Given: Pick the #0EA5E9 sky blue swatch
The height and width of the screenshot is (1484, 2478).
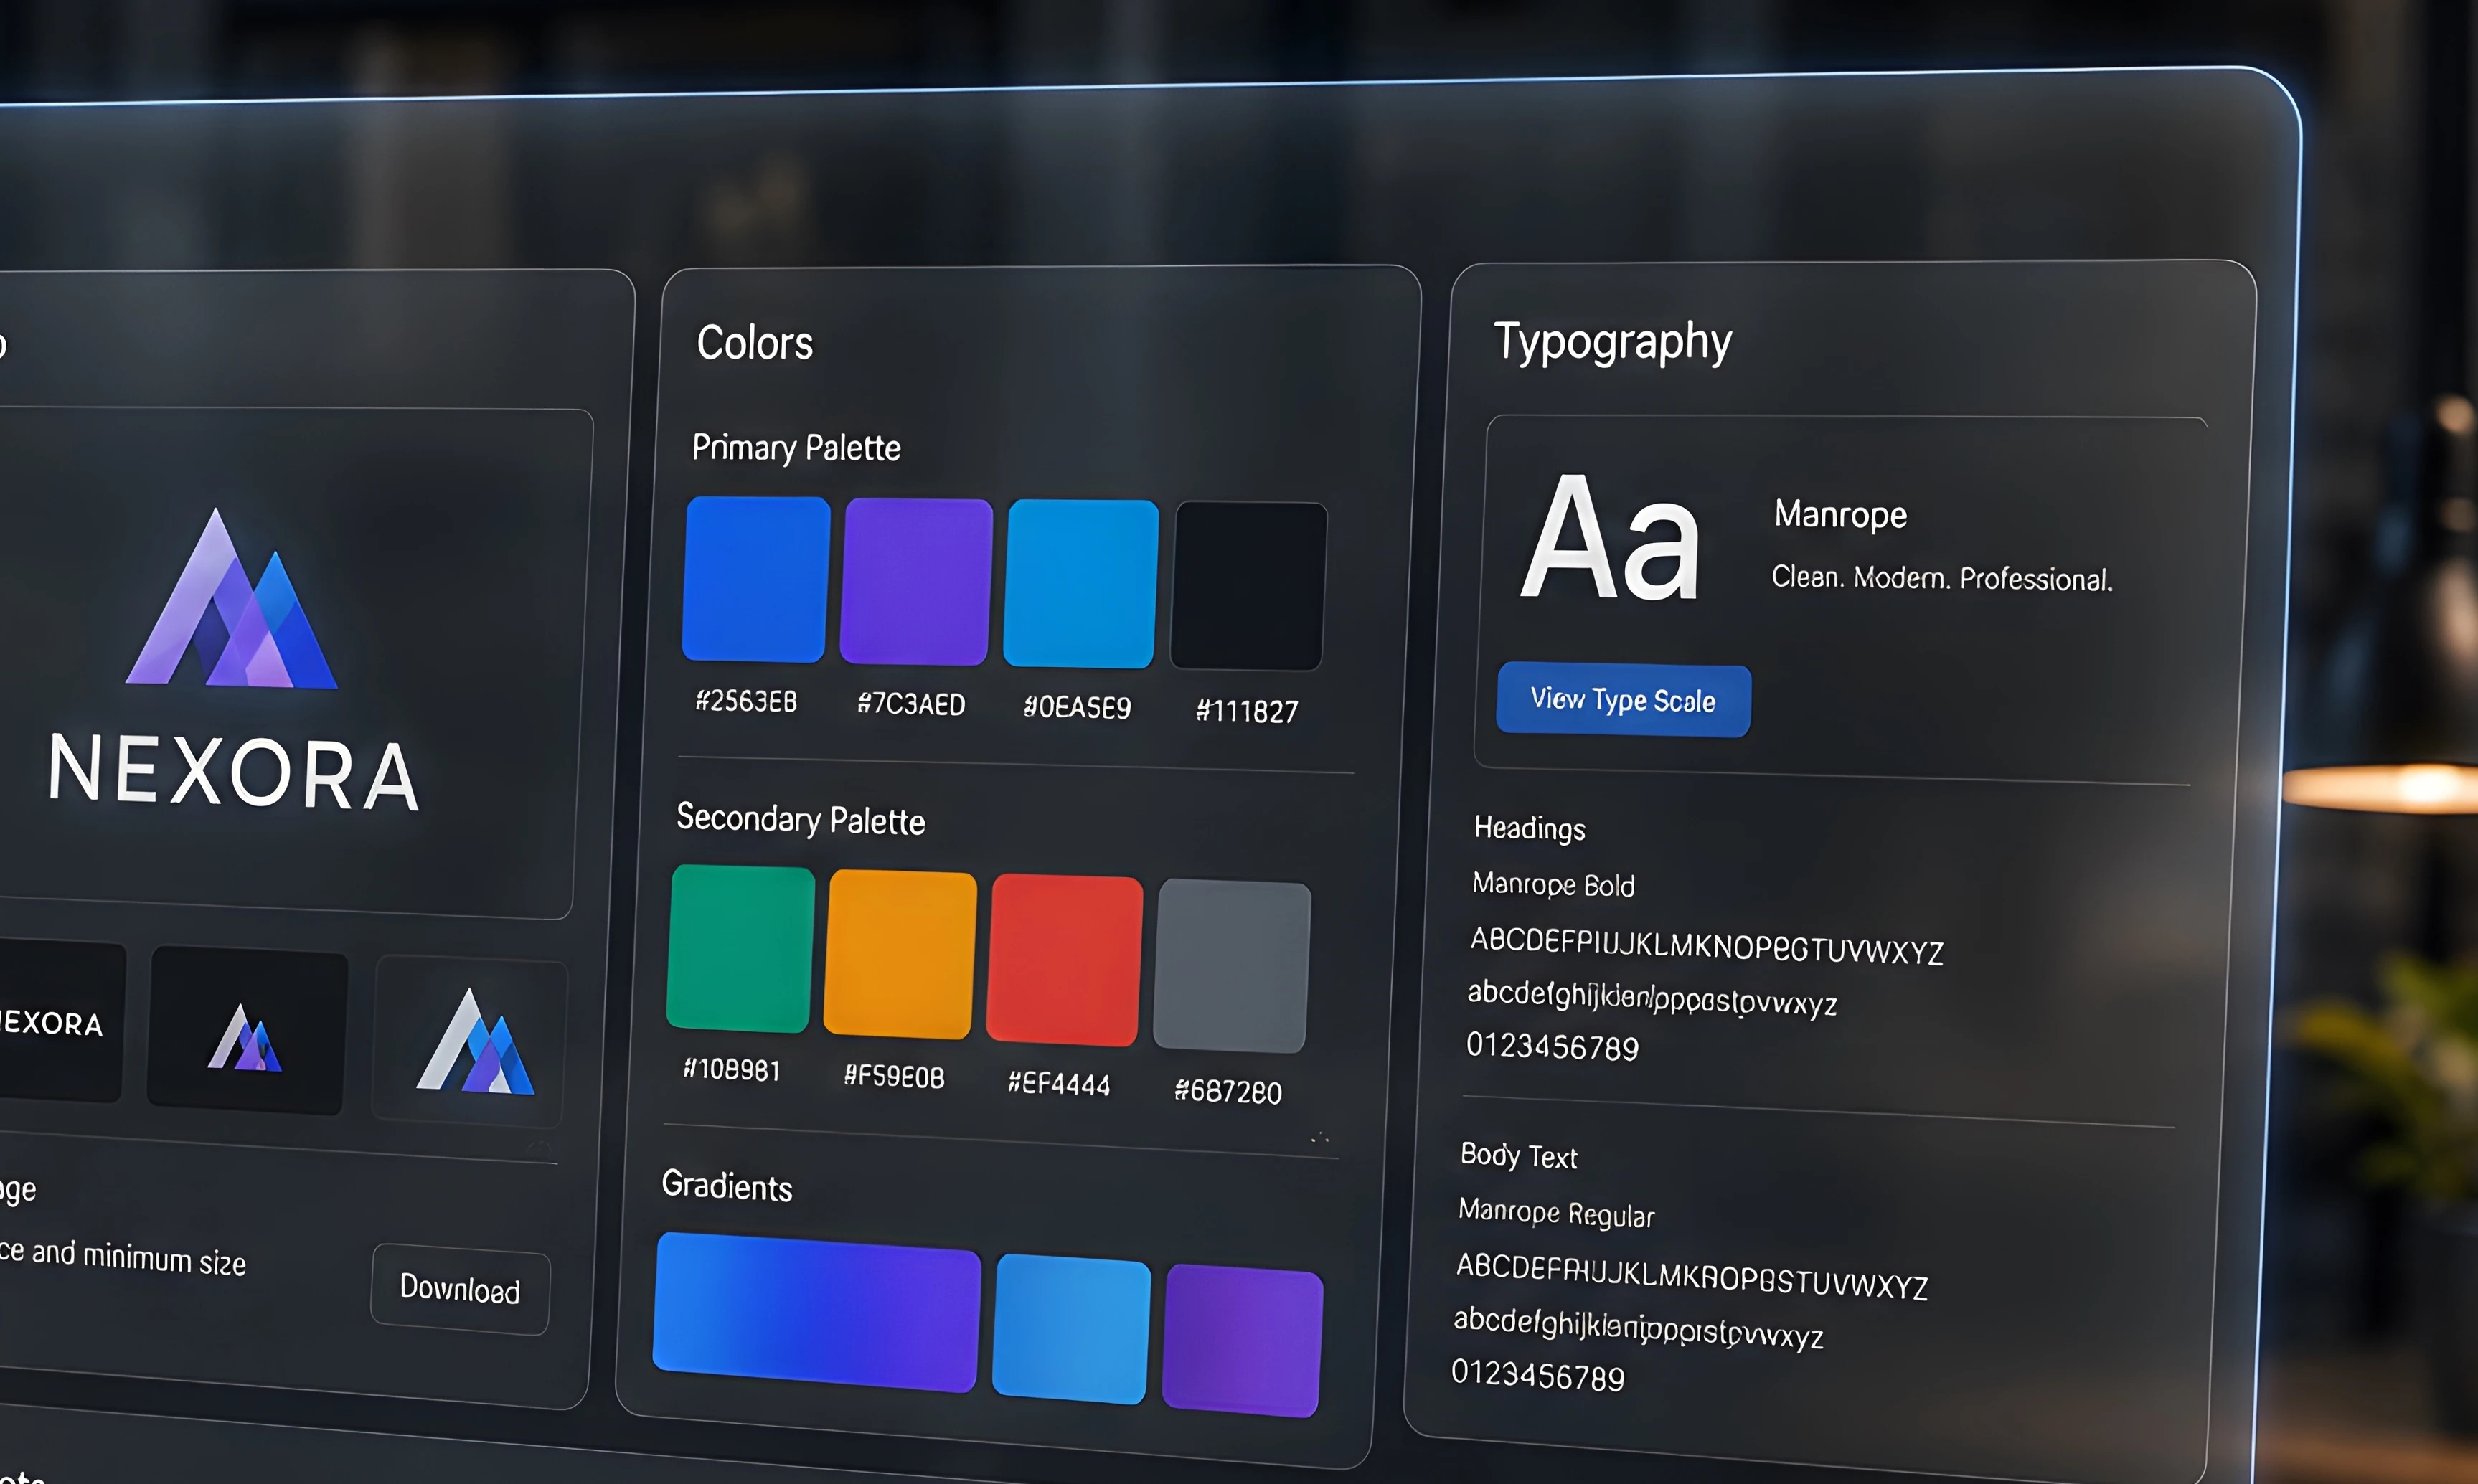Looking at the screenshot, I should pos(1081,583).
